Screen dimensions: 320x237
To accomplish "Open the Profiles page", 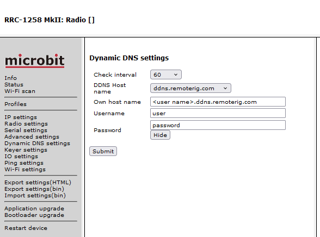I will click(x=15, y=104).
